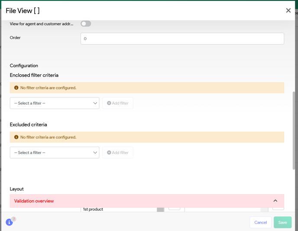The image size is (298, 231).
Task: Cancel the File View changes
Action: tap(260, 222)
